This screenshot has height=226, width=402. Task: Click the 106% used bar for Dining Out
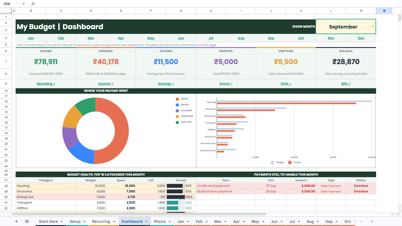tap(176, 197)
